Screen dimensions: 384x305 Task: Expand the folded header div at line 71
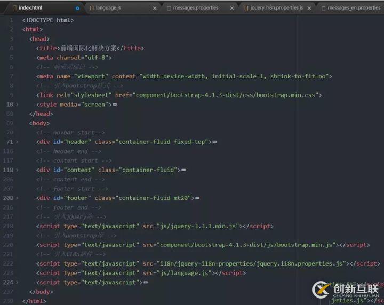17,142
